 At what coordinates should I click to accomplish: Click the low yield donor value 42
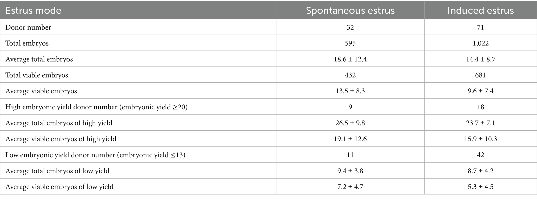tap(480, 155)
